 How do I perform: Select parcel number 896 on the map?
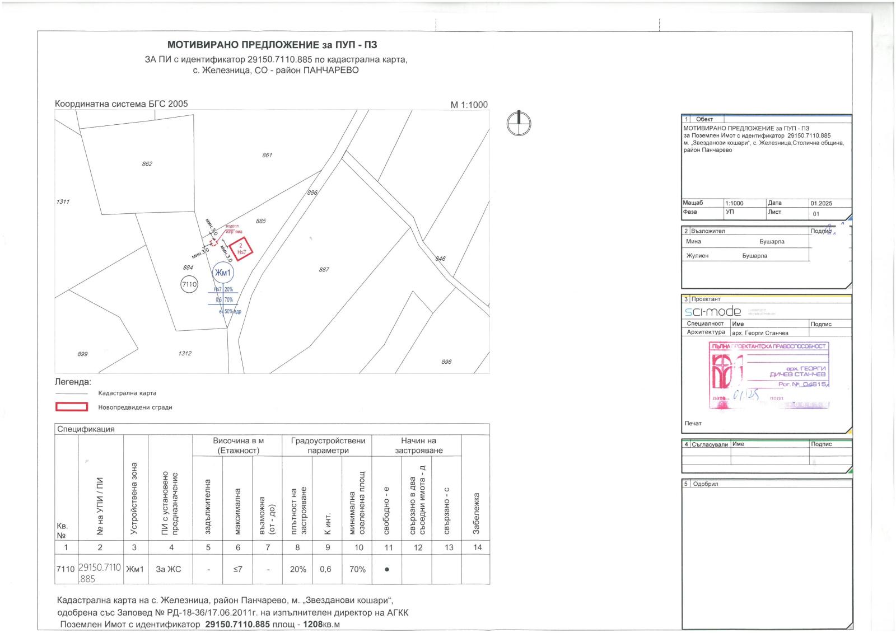(x=446, y=362)
